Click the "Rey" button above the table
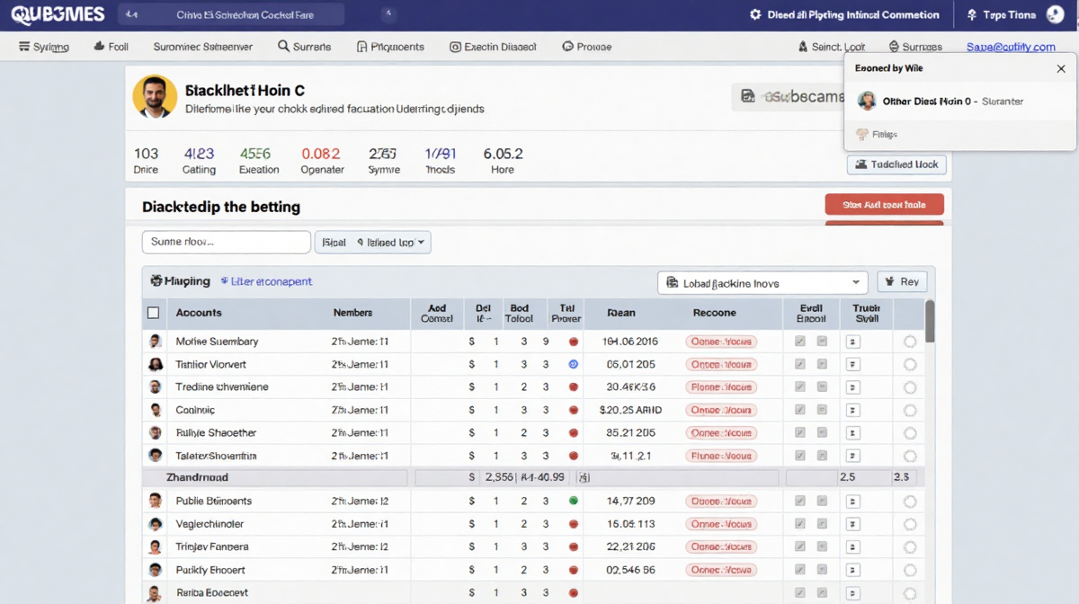Screen dimensions: 1079x604 [902, 282]
